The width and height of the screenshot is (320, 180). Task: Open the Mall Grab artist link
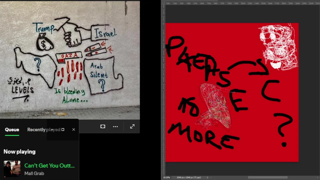(34, 173)
